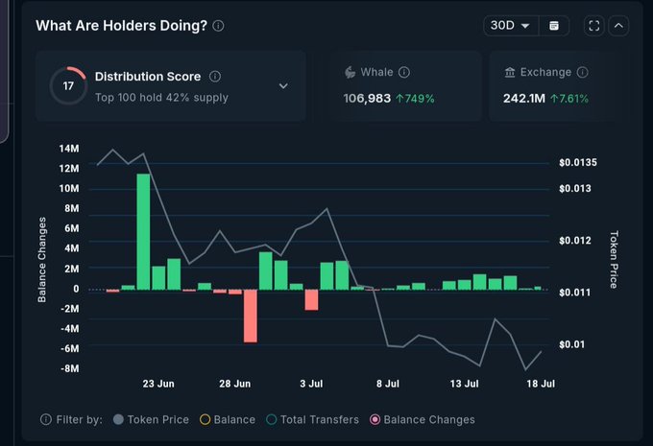The width and height of the screenshot is (653, 446).
Task: Click the Whale icon
Action: [350, 72]
